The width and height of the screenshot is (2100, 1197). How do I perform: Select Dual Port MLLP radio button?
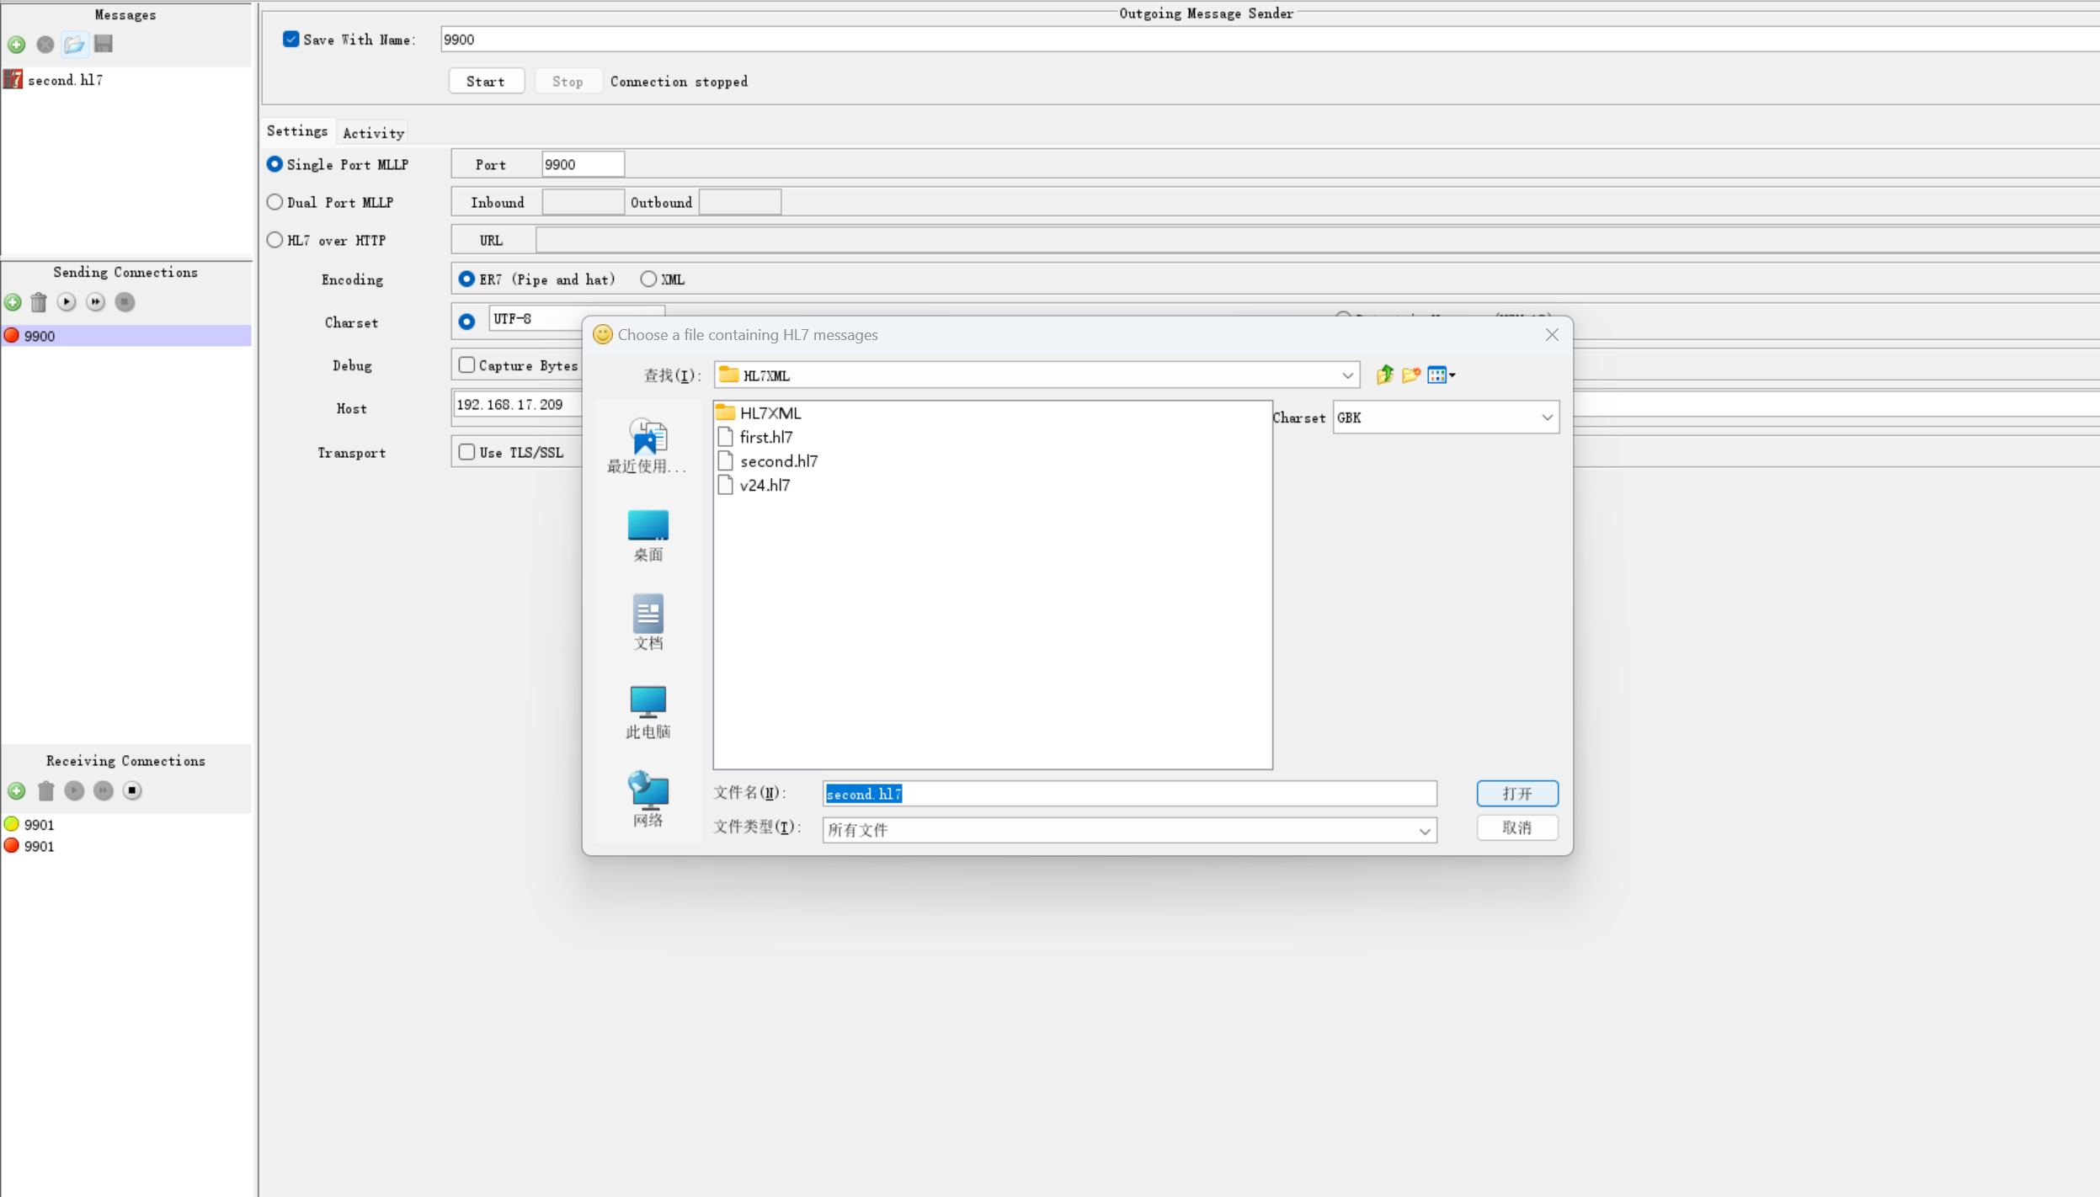[x=275, y=202]
